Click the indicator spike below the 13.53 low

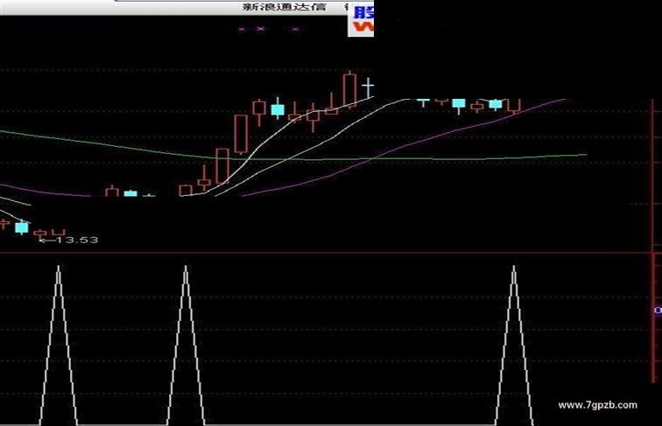pos(59,345)
